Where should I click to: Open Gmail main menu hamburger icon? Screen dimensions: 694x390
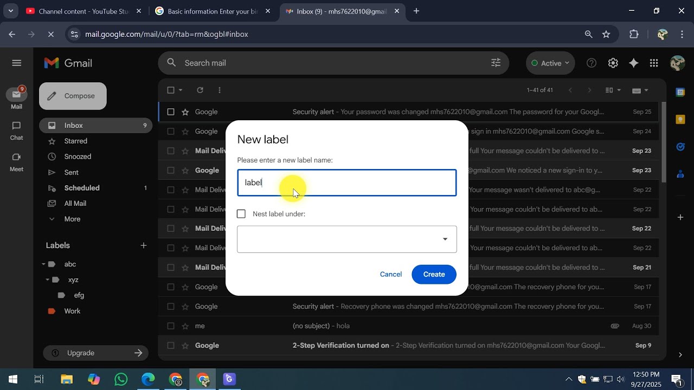pyautogui.click(x=16, y=63)
